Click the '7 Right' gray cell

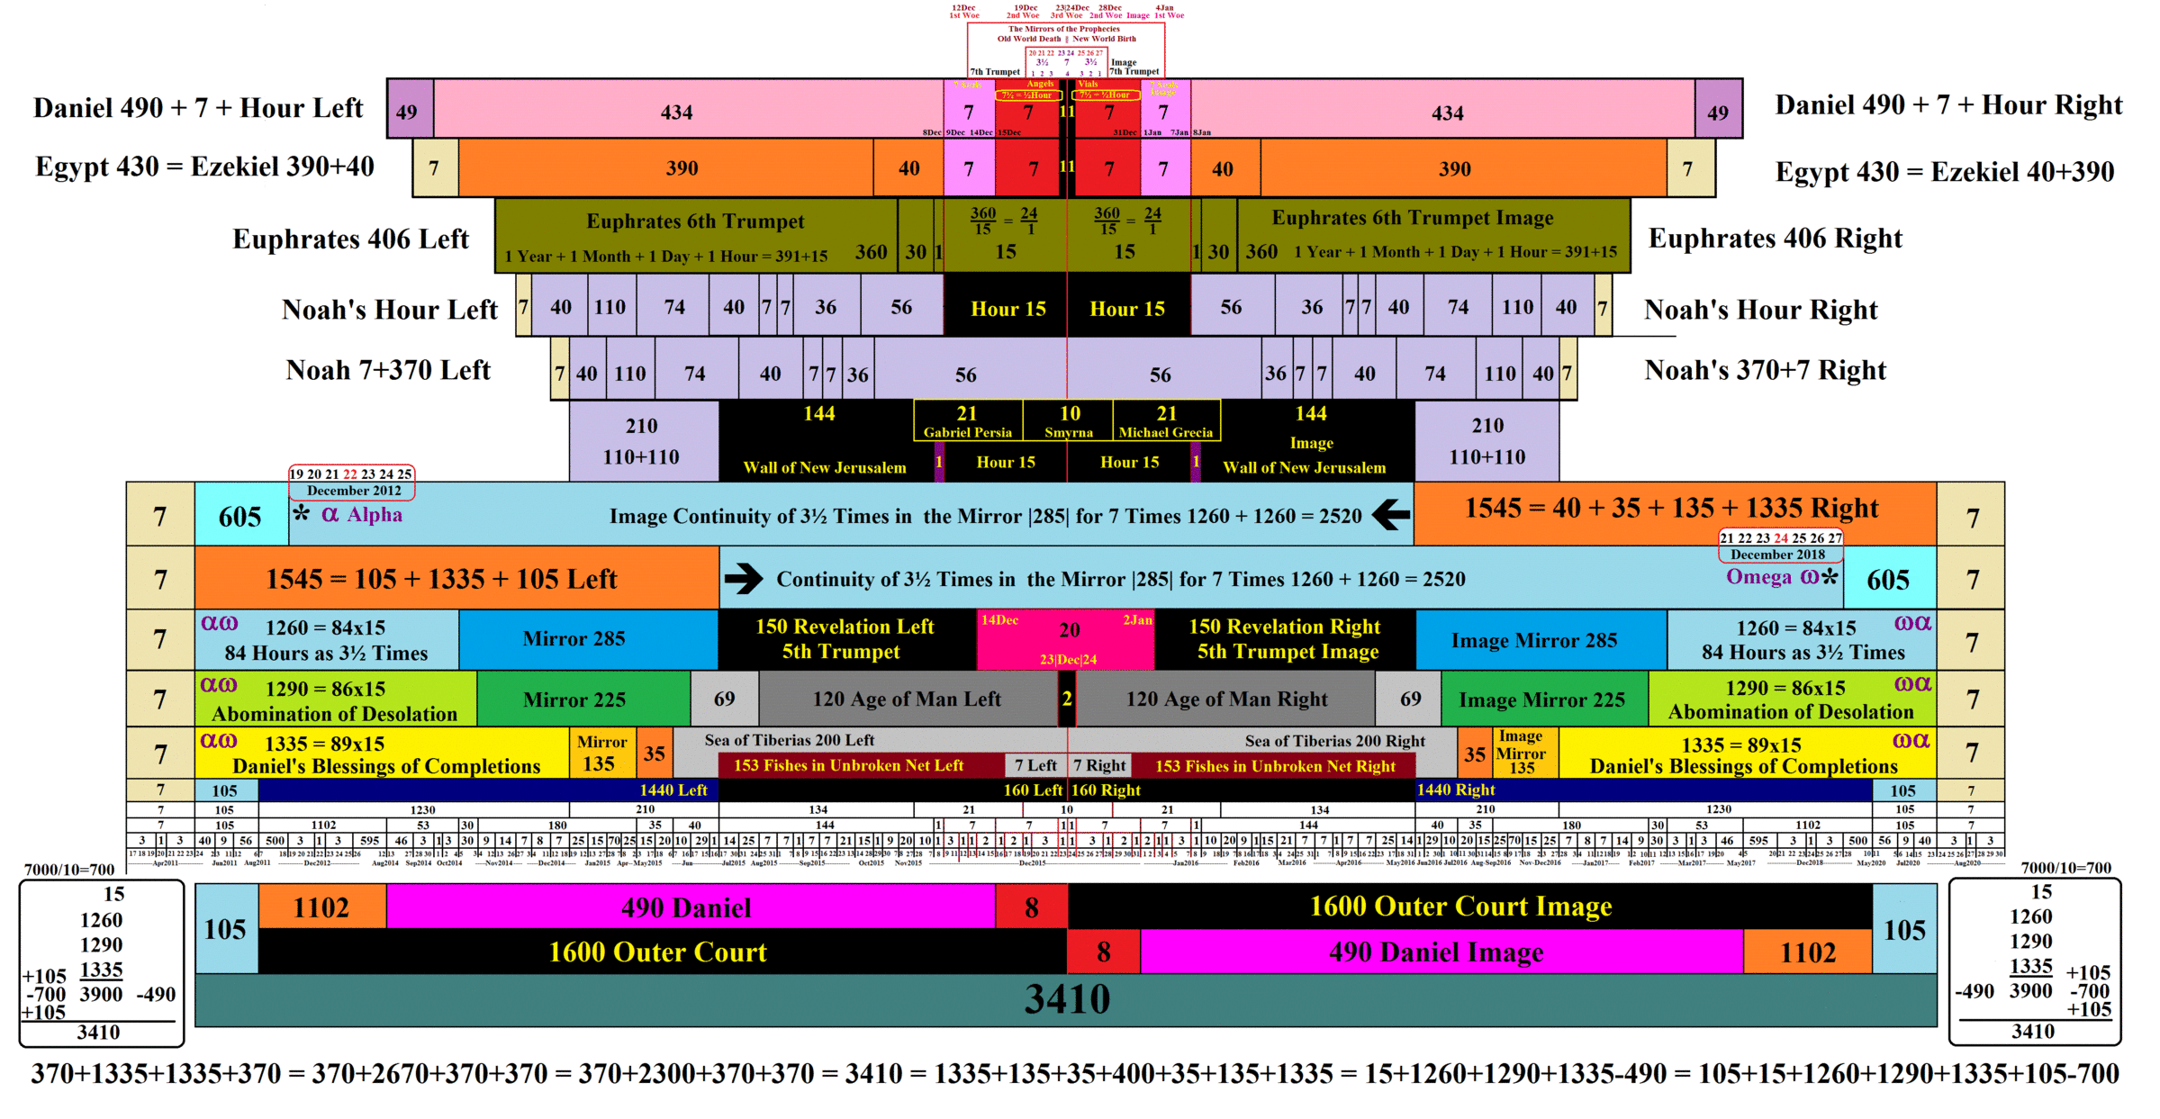coord(1099,765)
